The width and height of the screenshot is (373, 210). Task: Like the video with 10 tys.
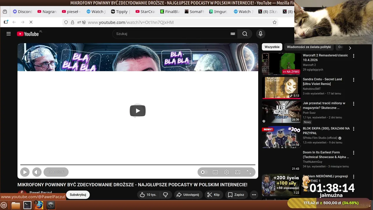pos(148,195)
